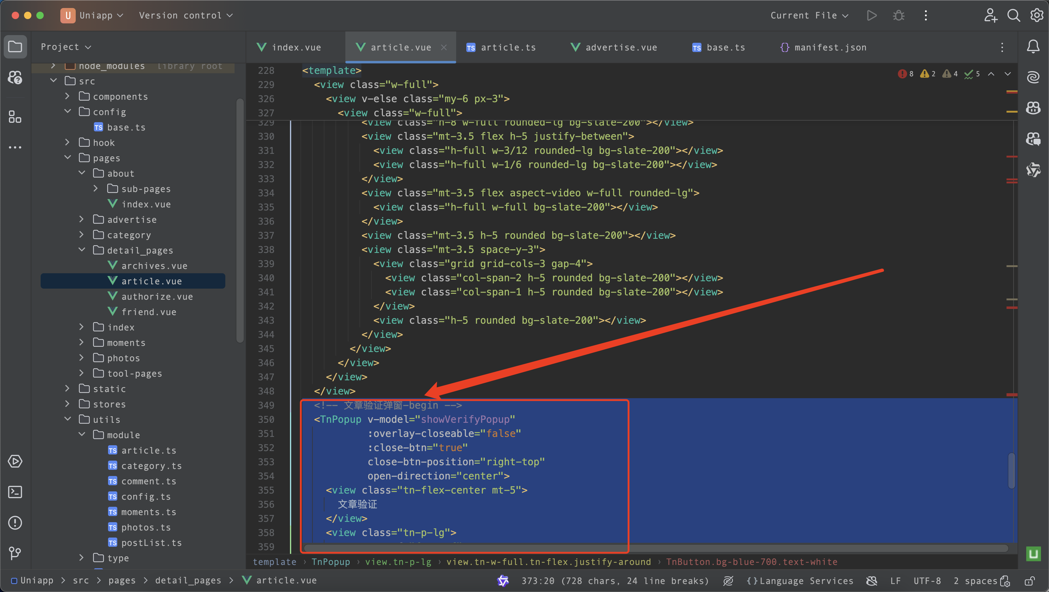Toggle the read-only lock icon in status bar

click(1030, 581)
